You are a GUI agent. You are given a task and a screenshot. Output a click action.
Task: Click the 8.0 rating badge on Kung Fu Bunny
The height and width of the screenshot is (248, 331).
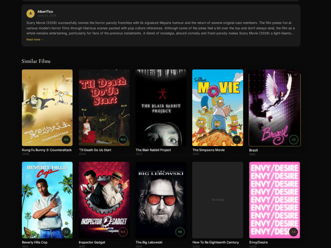coord(66,140)
